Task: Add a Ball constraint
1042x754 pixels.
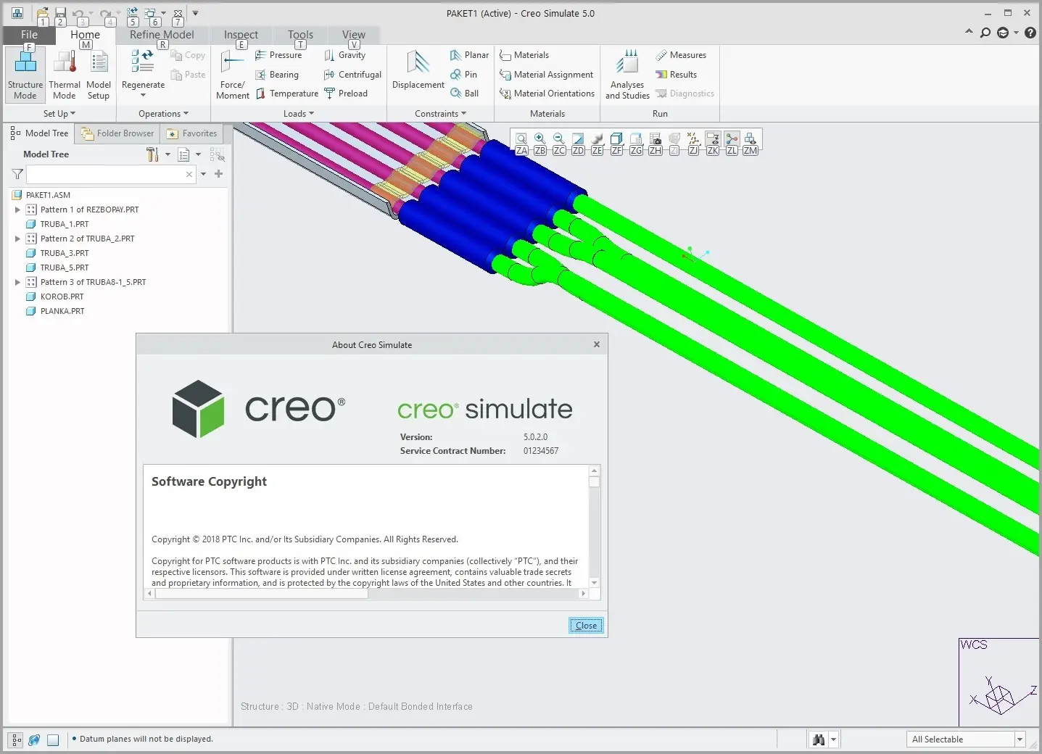Action: click(x=464, y=94)
